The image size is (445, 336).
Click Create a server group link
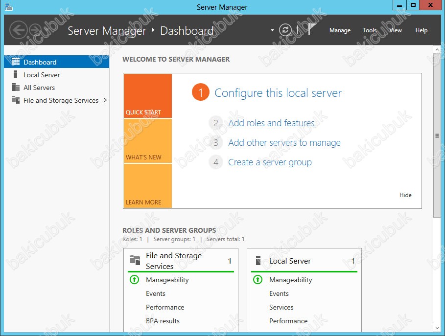[270, 162]
